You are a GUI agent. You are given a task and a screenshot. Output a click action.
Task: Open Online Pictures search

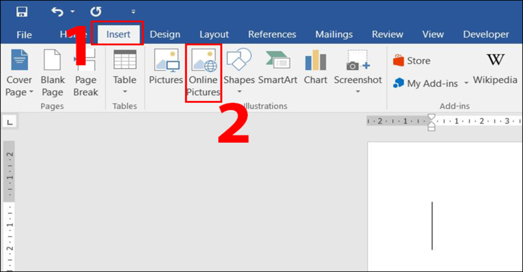point(203,73)
